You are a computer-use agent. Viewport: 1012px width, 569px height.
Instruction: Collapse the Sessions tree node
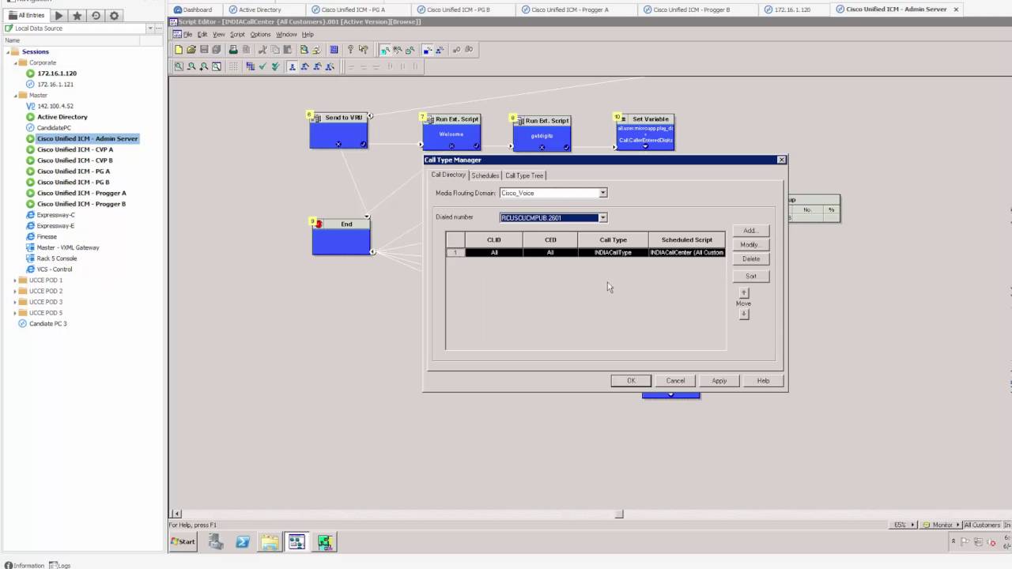(8, 52)
